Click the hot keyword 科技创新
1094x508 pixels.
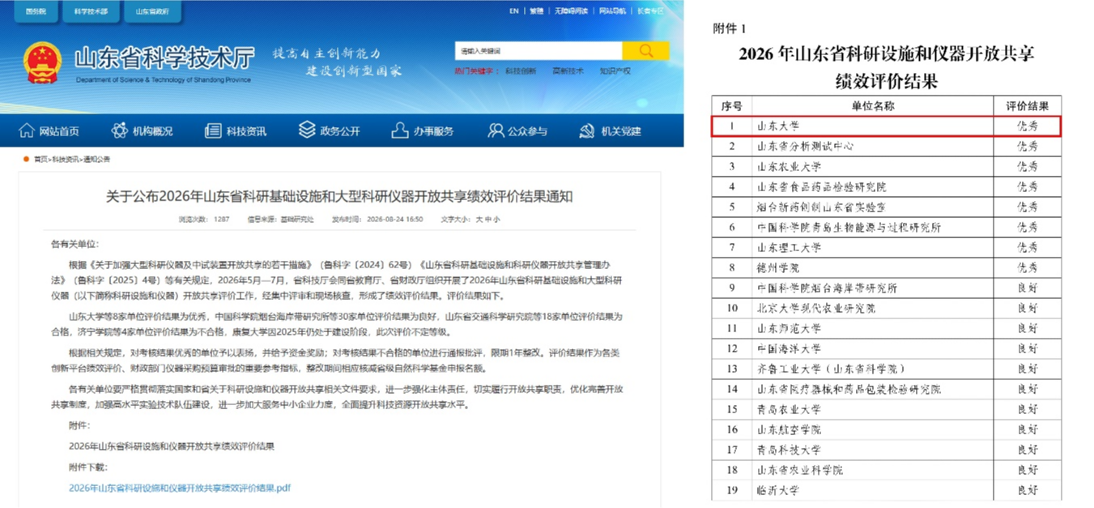521,70
